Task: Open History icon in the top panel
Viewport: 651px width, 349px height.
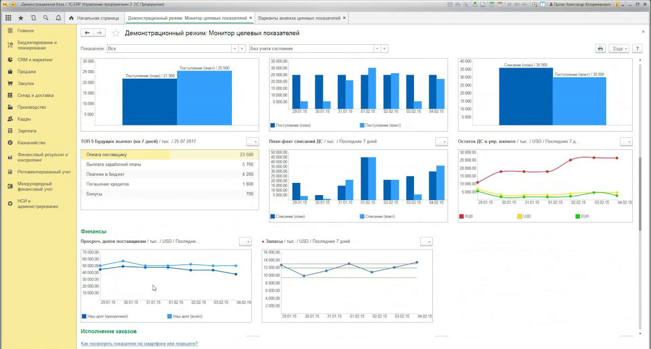Action: click(x=34, y=18)
